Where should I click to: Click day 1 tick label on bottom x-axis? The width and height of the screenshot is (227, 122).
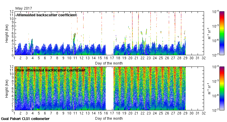[x=14, y=113]
